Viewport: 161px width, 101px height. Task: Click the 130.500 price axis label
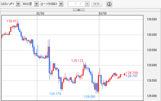point(152,19)
